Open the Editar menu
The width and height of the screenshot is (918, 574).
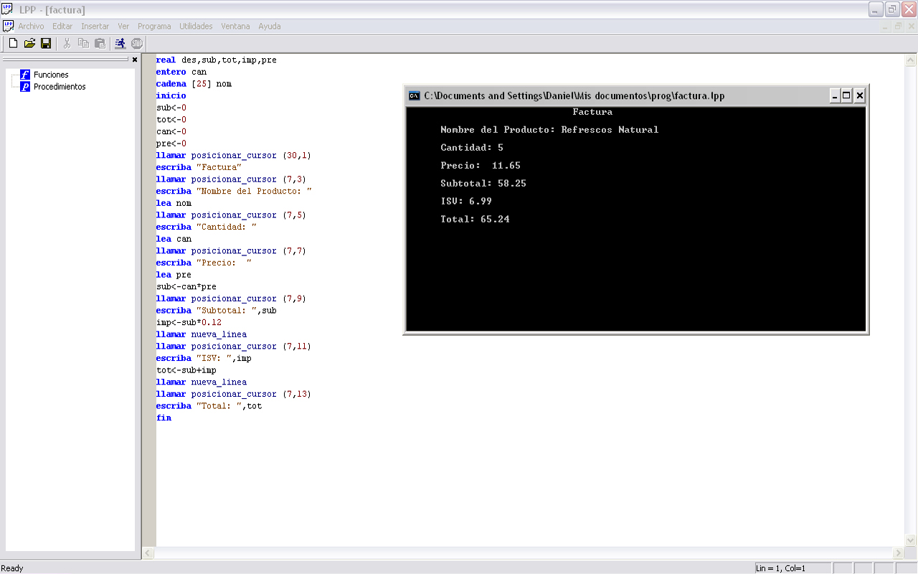point(62,26)
